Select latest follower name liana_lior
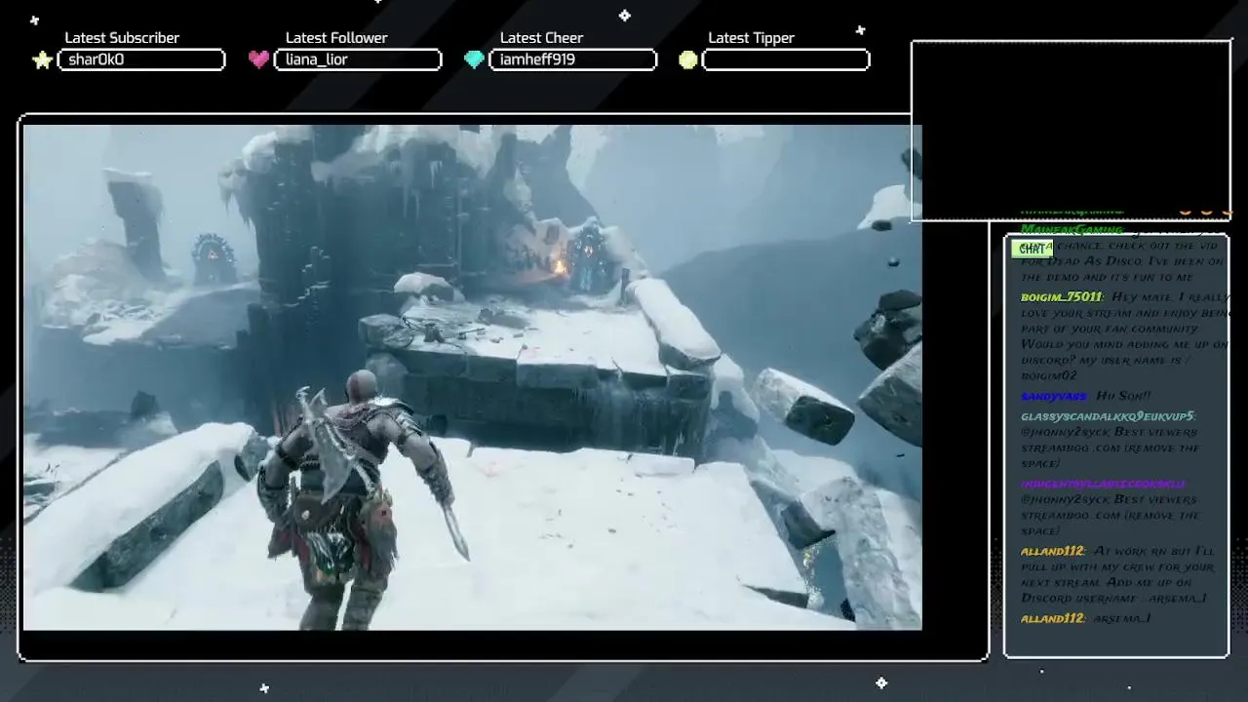Image resolution: width=1248 pixels, height=702 pixels. point(317,59)
